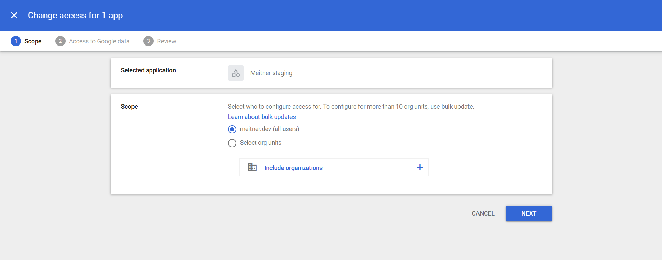Click the step 2 circle icon
Screen dimensions: 662x260
[x=60, y=41]
